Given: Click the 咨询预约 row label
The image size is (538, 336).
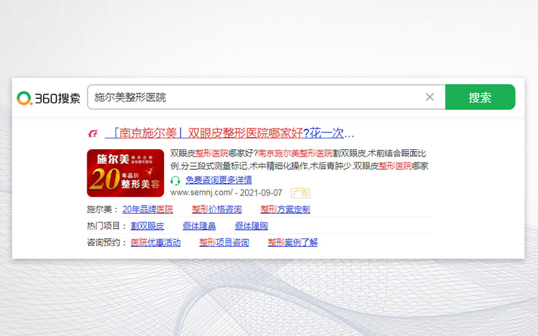Looking at the screenshot, I should coord(106,243).
